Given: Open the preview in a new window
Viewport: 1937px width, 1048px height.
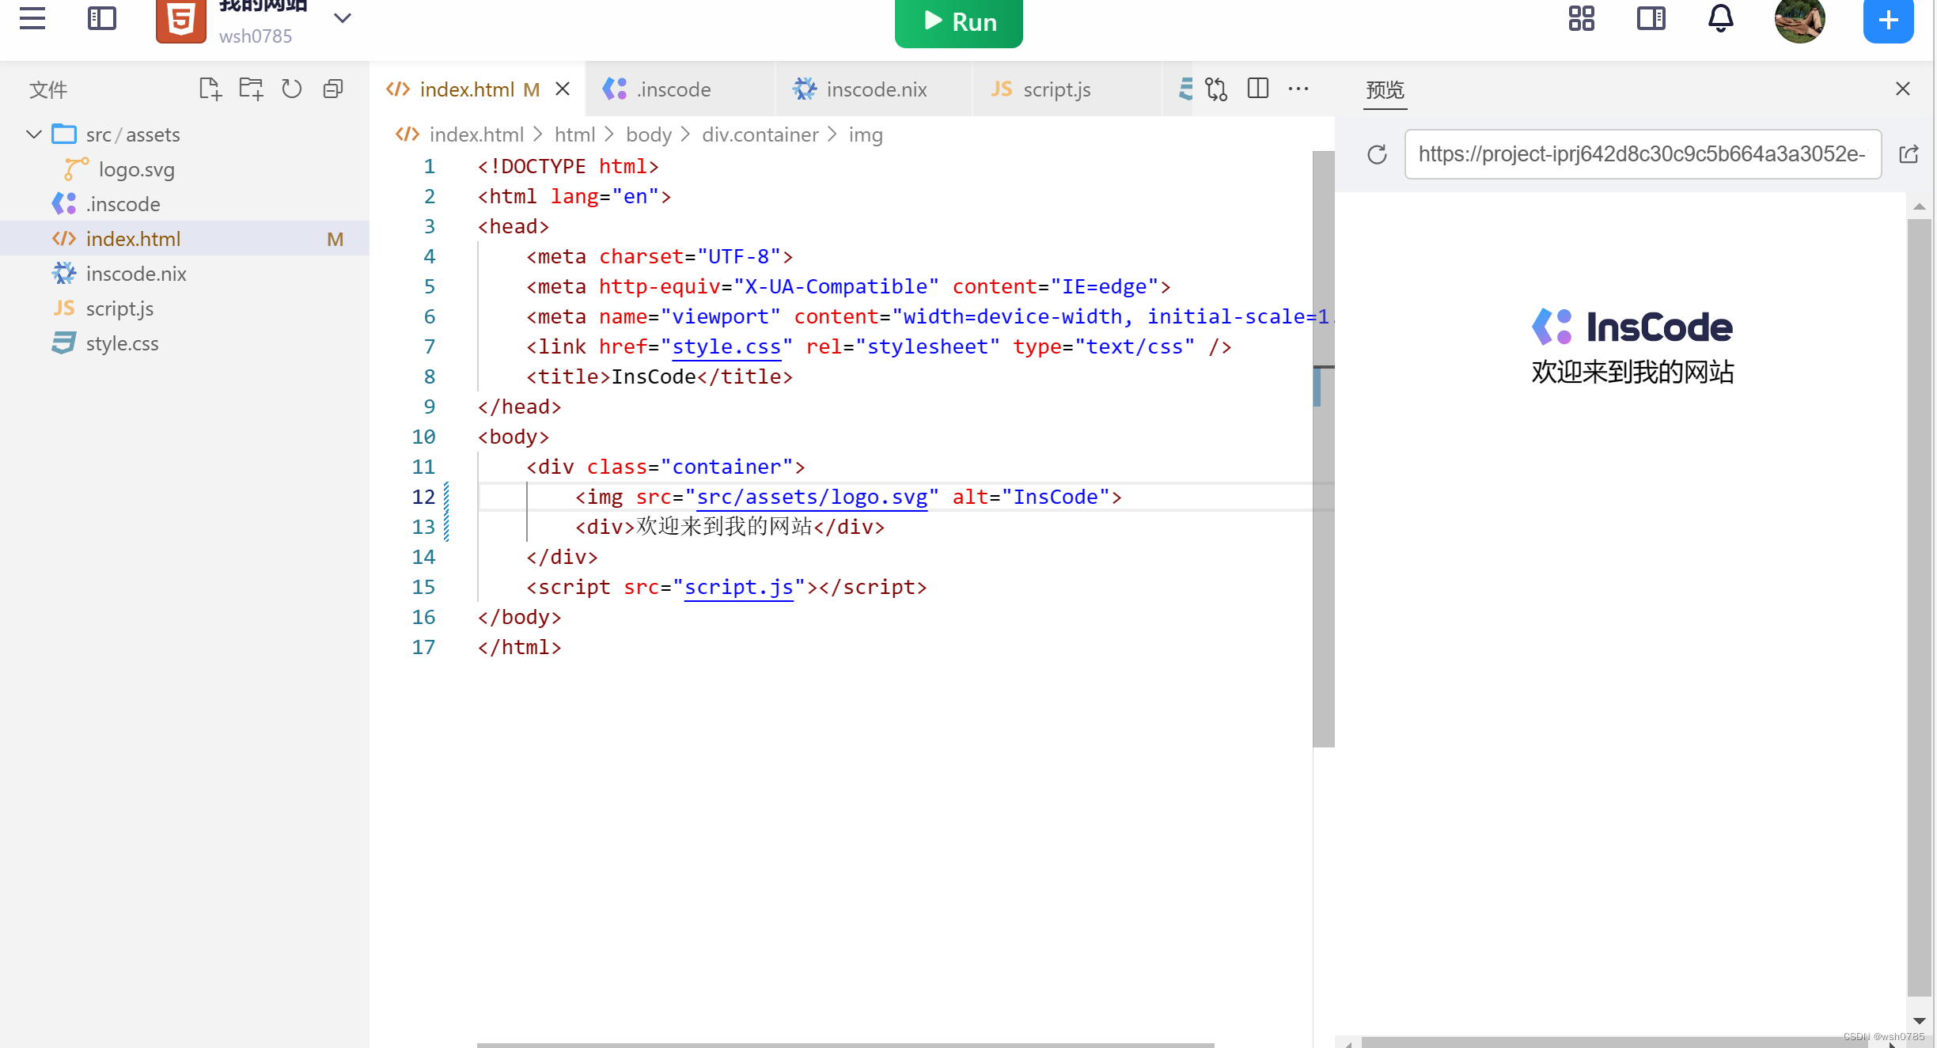Looking at the screenshot, I should click(1909, 154).
